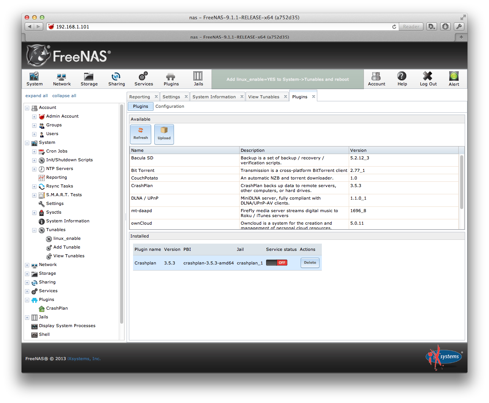Click the Upload plugin icon button
489x403 pixels.
164,134
